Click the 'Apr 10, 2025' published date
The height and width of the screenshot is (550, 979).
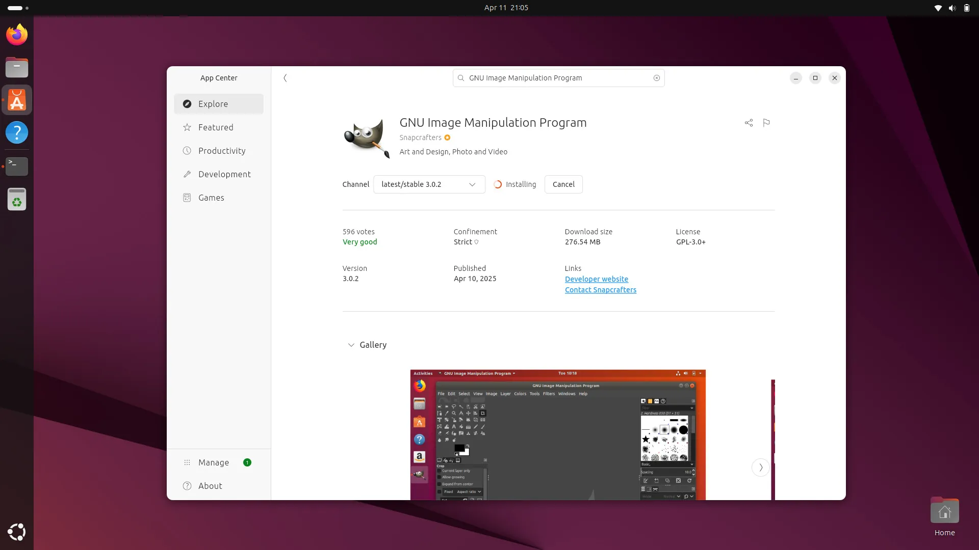tap(475, 279)
